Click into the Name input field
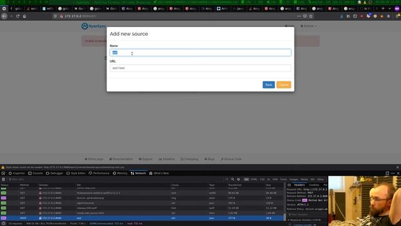This screenshot has width=401, height=226. pyautogui.click(x=200, y=53)
